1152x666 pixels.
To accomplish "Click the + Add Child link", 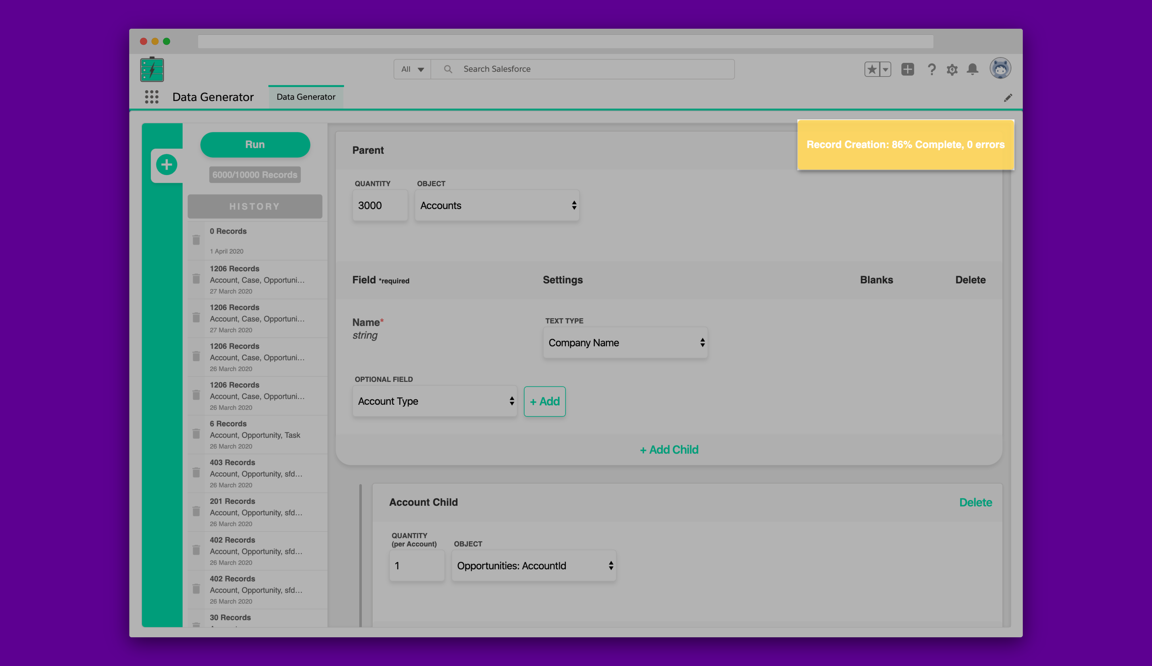I will tap(669, 450).
